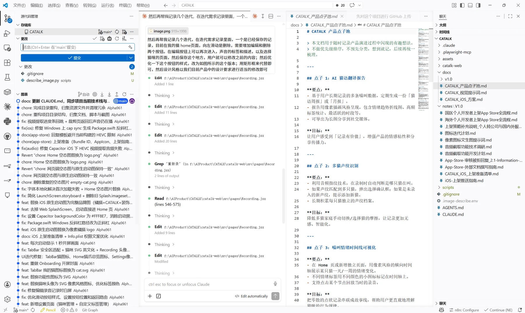Open the Run and Debug view

7,34
